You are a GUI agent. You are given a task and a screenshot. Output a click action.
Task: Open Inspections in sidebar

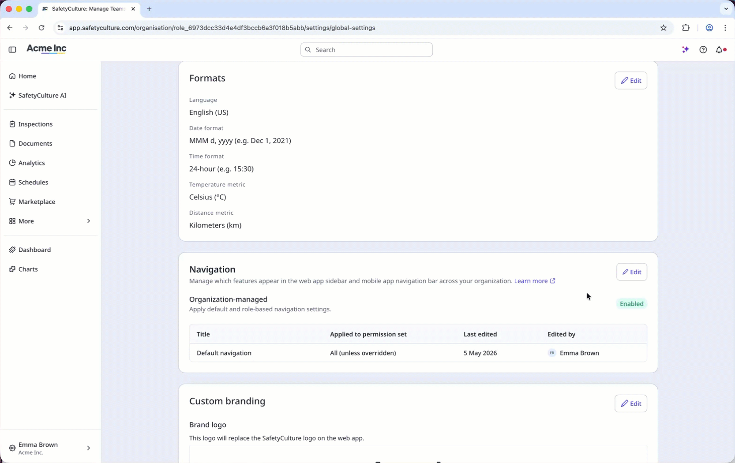pyautogui.click(x=50, y=124)
